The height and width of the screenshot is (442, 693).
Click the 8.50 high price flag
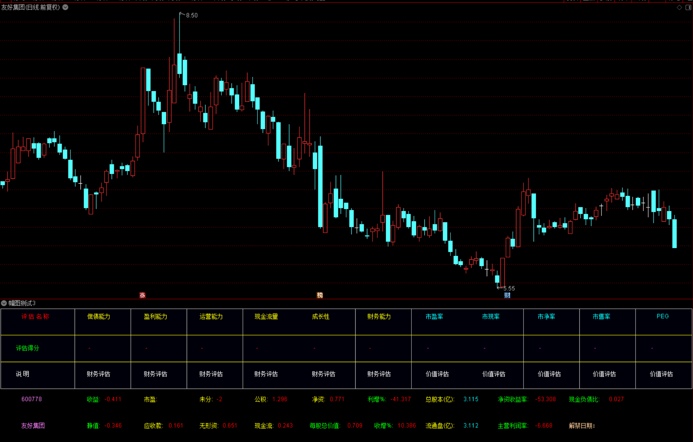191,15
